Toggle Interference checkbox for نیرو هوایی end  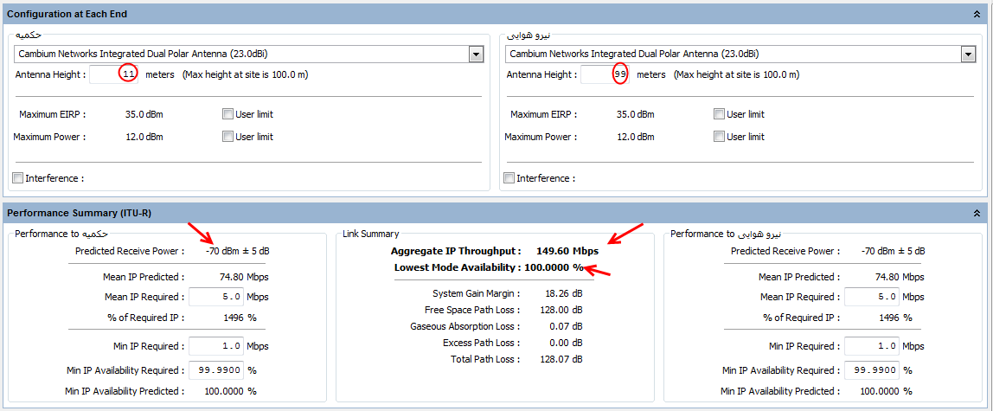point(509,178)
